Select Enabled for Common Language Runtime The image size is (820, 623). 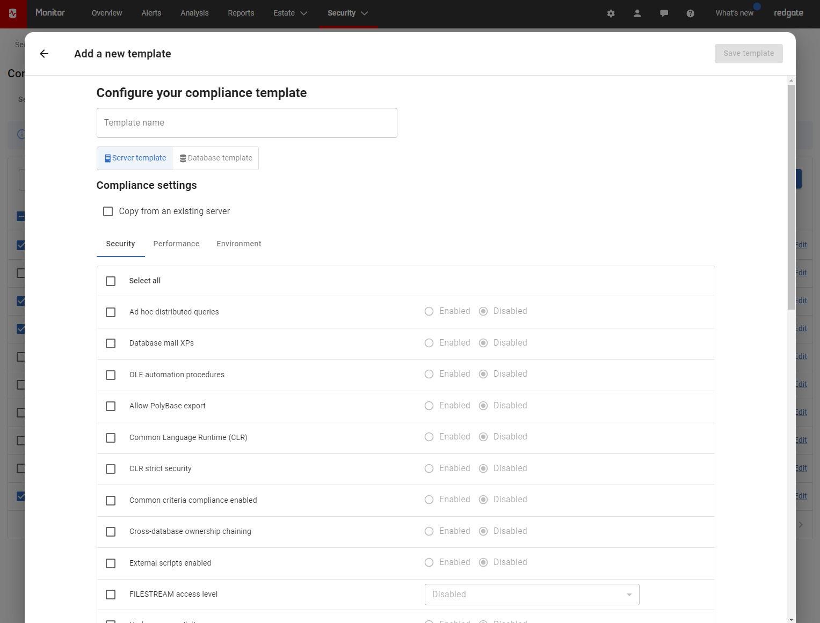(x=429, y=437)
